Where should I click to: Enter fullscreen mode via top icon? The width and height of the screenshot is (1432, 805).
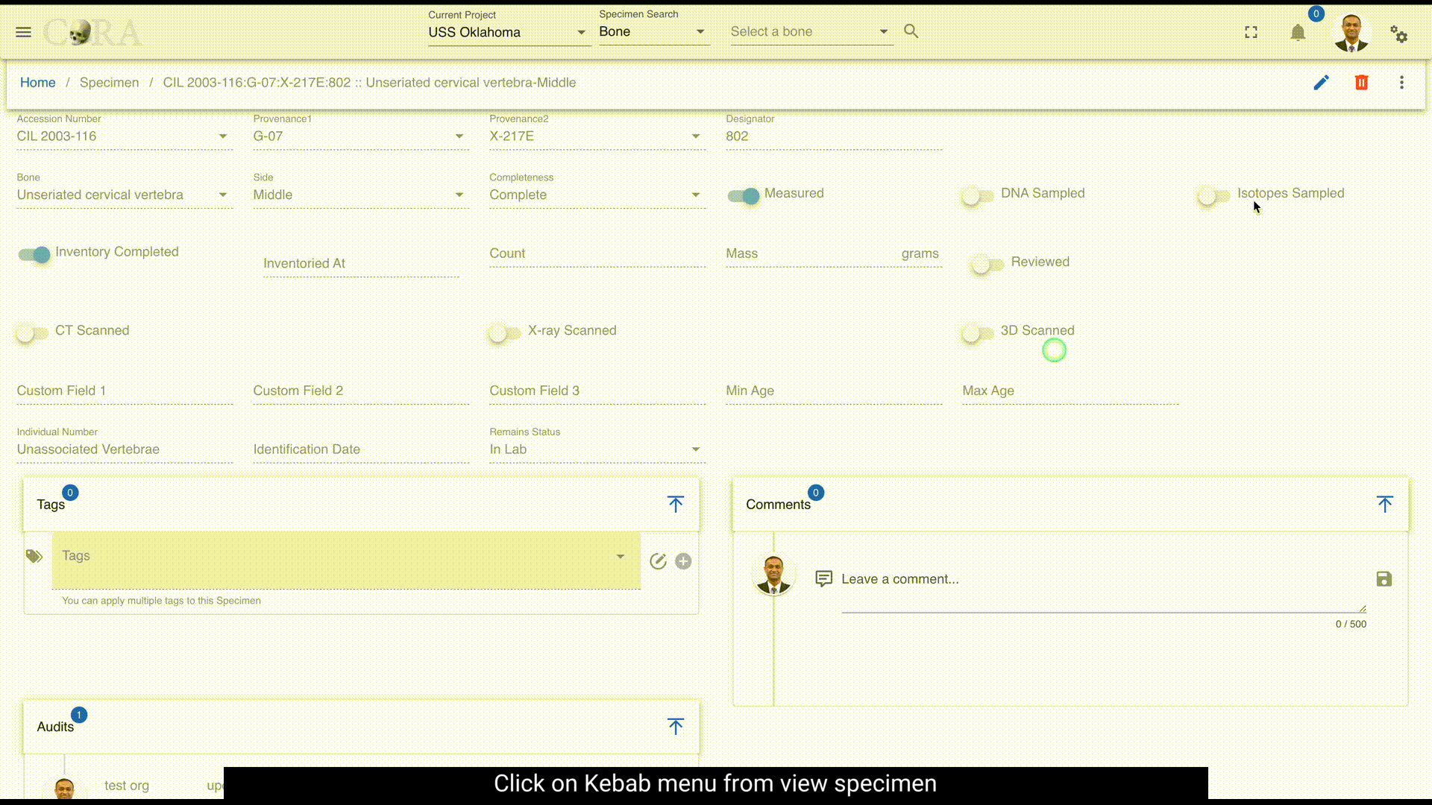(1251, 33)
